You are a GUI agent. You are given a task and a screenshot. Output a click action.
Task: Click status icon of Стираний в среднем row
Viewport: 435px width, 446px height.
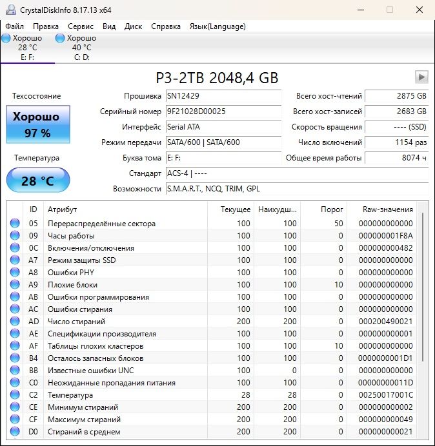[x=15, y=431]
